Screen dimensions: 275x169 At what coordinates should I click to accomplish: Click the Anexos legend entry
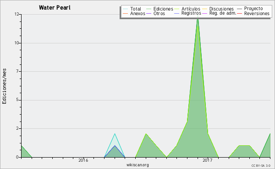(x=134, y=13)
